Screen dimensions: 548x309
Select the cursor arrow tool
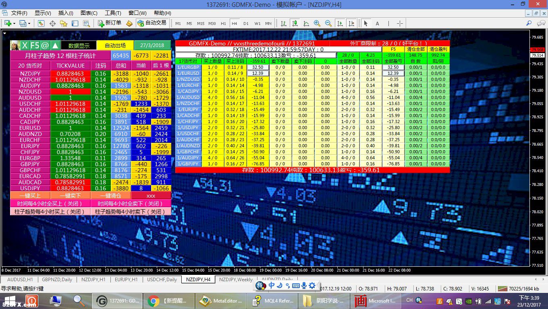point(366,23)
